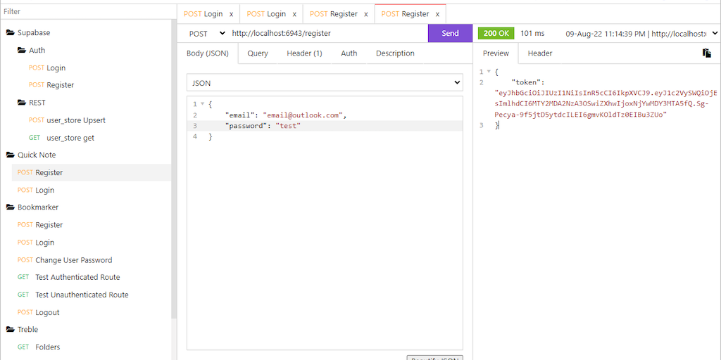Open the HTTP method POST dropdown
The width and height of the screenshot is (721, 360).
click(207, 33)
